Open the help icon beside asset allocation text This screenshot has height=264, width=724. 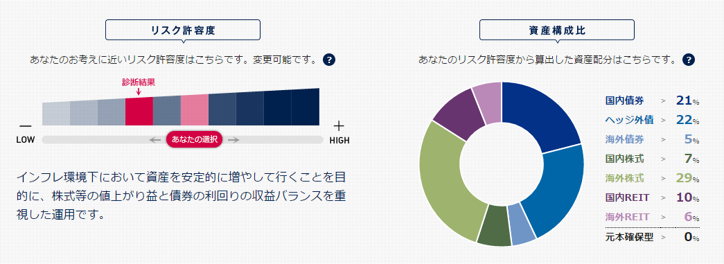689,60
